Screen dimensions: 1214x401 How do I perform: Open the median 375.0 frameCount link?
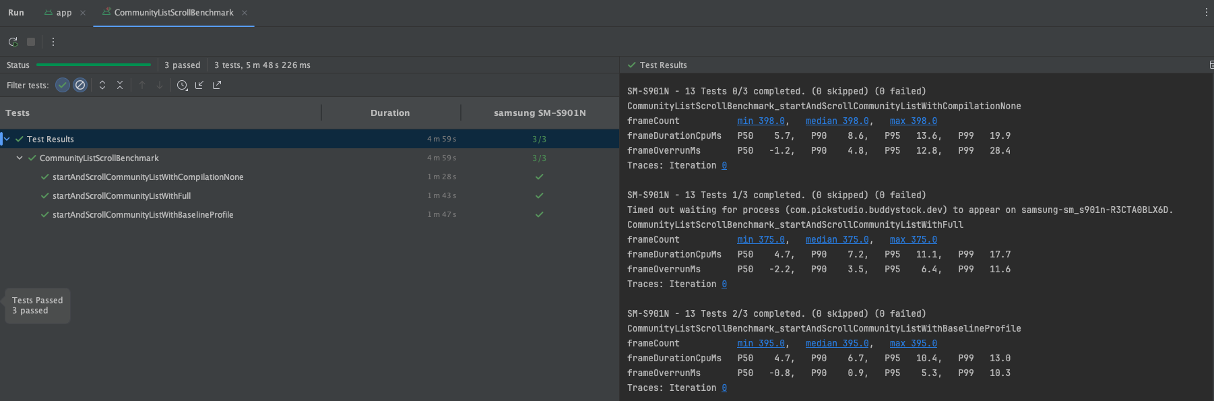(x=837, y=239)
